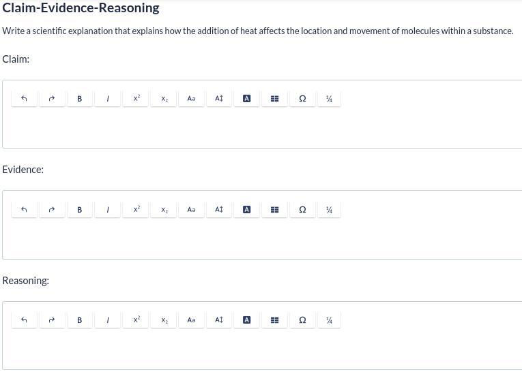Open text color picker in Reasoning toolbar
The height and width of the screenshot is (372, 522).
(247, 320)
